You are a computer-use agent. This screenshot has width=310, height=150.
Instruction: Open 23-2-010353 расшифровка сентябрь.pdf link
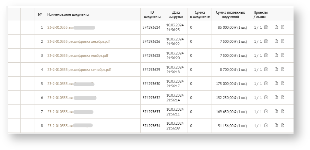point(79,70)
